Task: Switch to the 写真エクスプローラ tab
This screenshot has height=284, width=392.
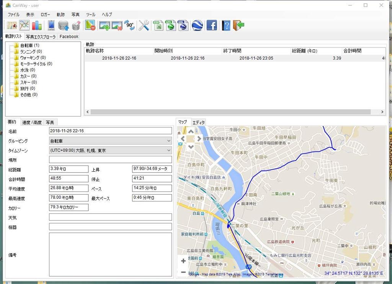Action: (x=41, y=37)
